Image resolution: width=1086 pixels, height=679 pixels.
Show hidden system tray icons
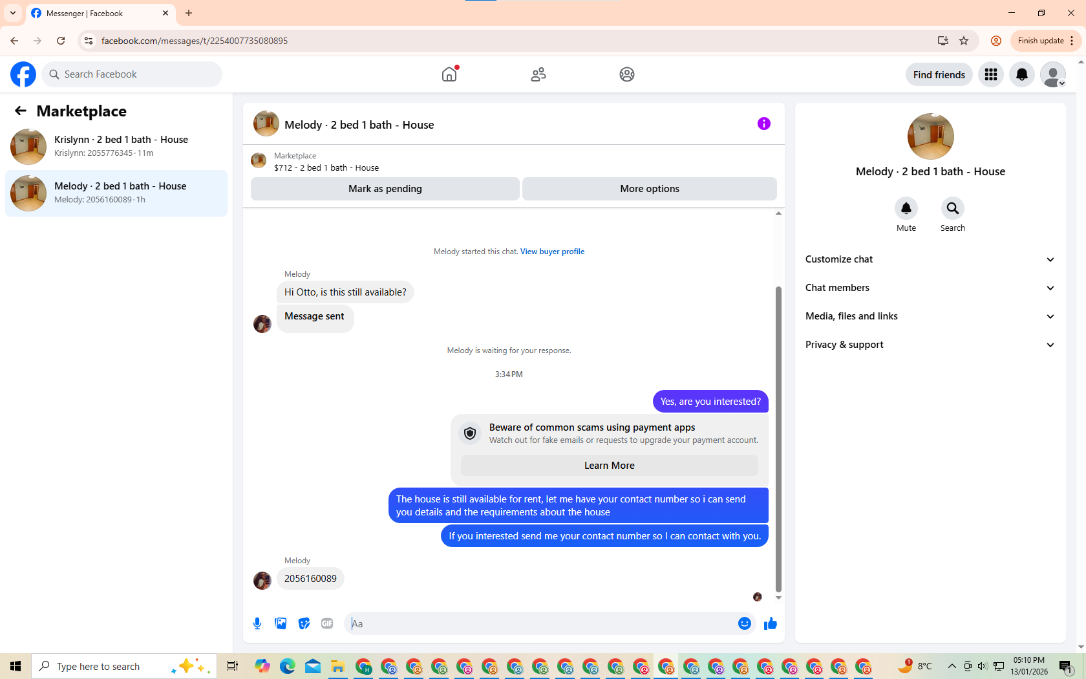click(x=952, y=666)
